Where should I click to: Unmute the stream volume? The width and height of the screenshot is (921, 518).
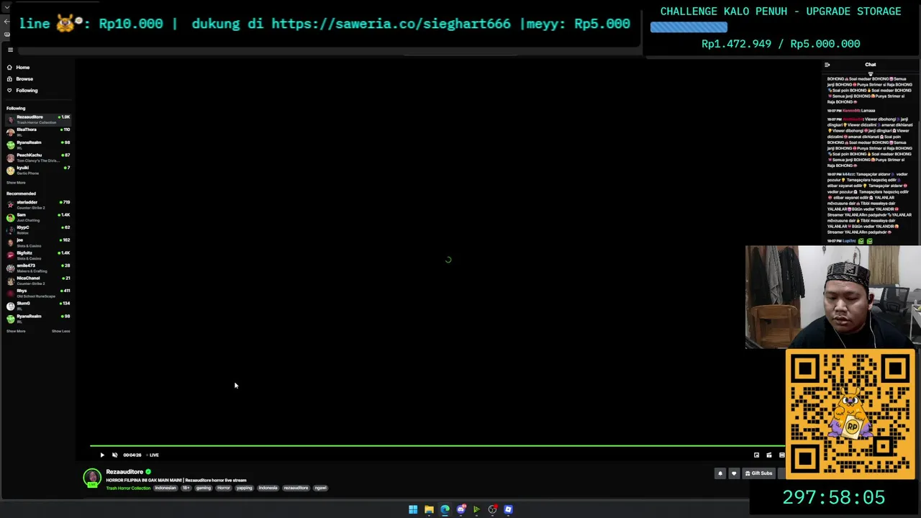coord(114,455)
